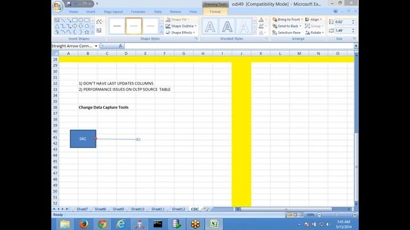Edit the shape height field
Viewport: 410px width, 230px height.
[x=343, y=22]
